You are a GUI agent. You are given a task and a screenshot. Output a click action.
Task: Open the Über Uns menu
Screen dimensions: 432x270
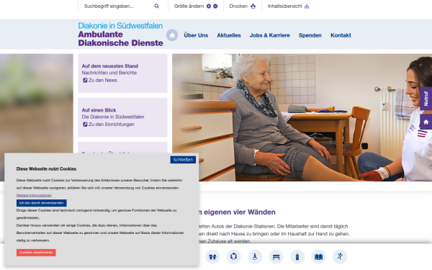point(196,35)
